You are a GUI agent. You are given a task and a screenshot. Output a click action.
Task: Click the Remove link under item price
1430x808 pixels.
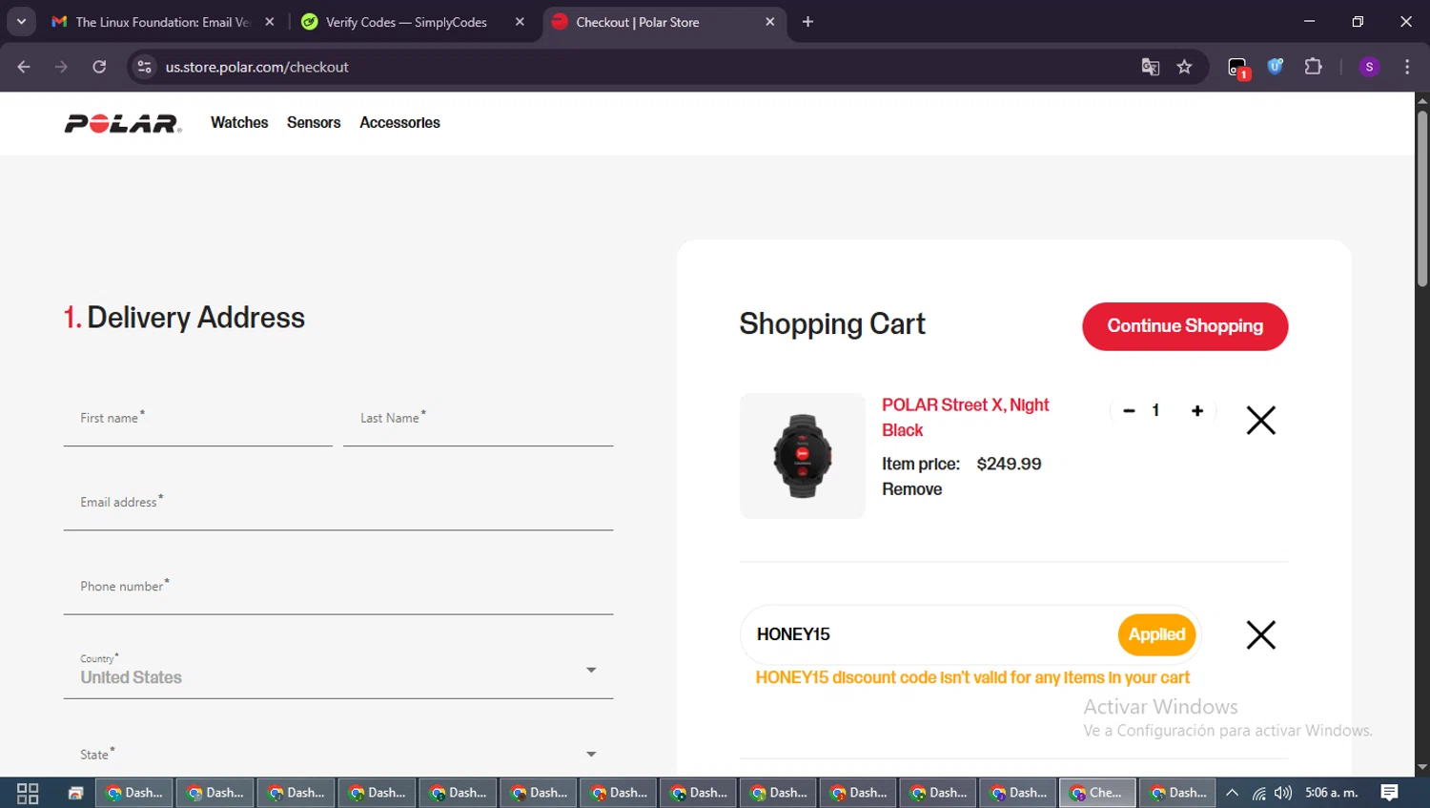pyautogui.click(x=911, y=489)
